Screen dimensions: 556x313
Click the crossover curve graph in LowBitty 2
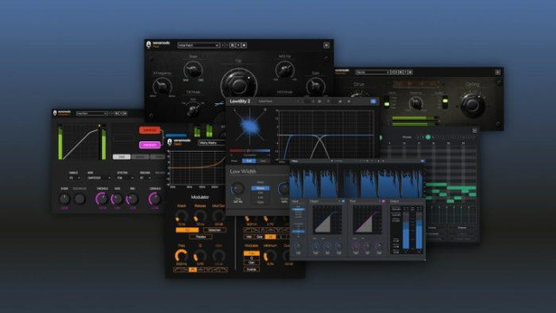(326, 134)
